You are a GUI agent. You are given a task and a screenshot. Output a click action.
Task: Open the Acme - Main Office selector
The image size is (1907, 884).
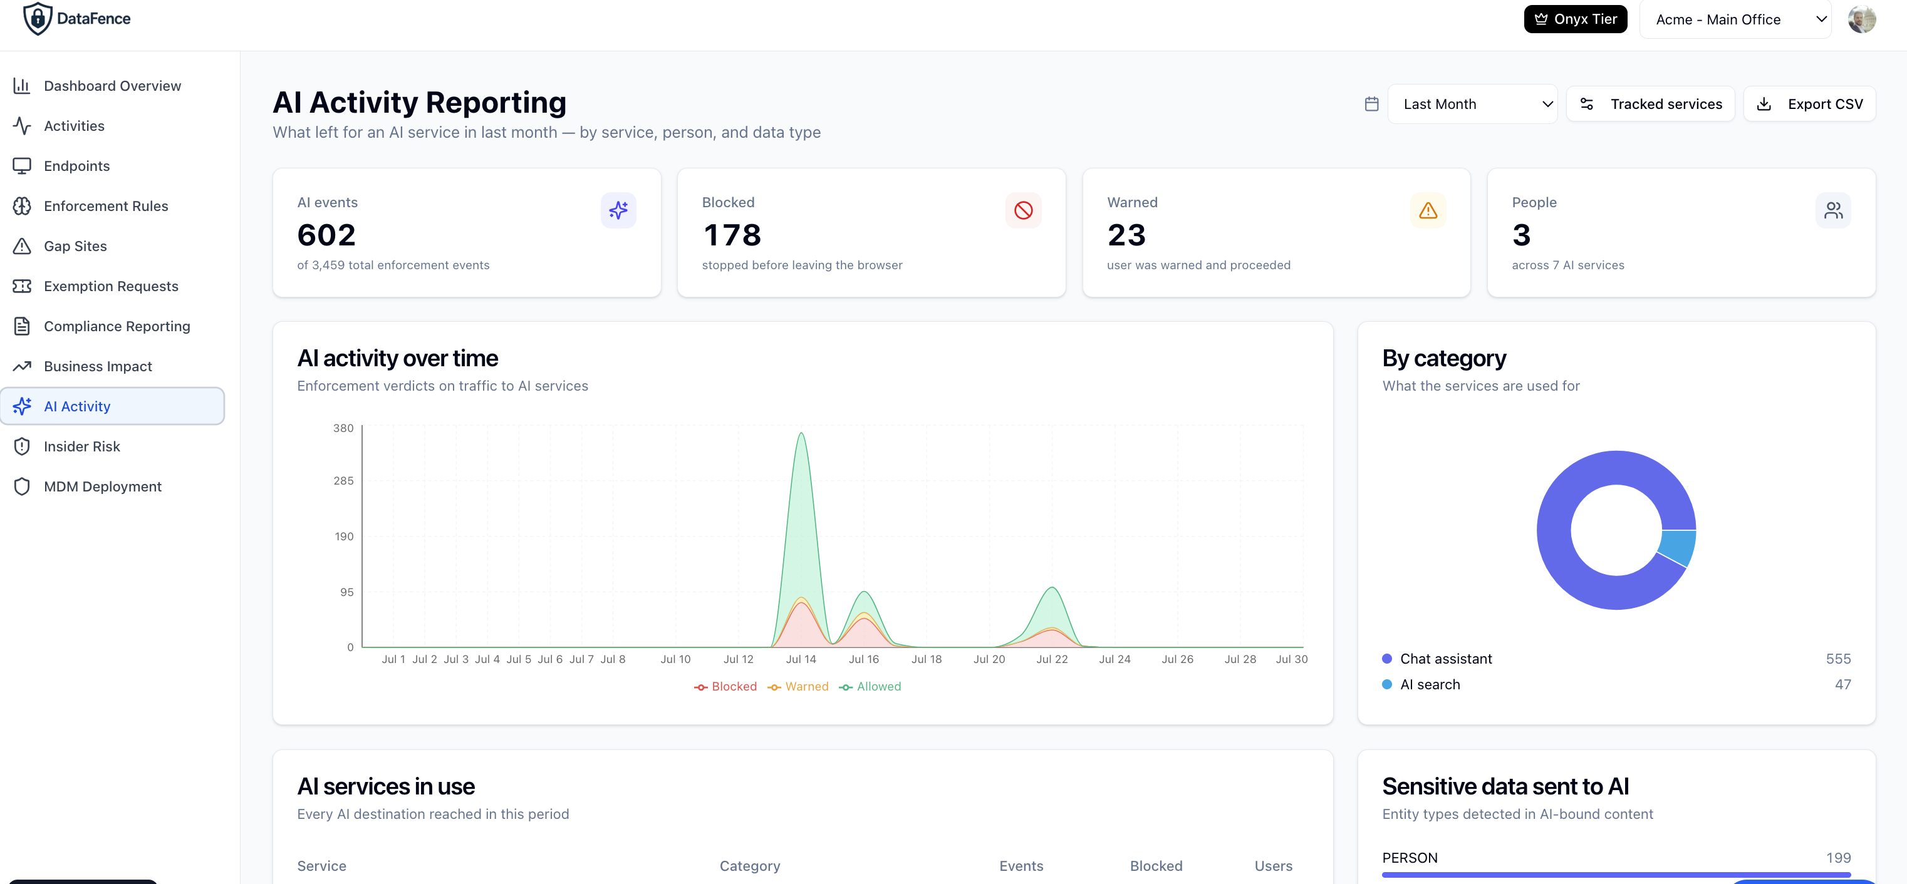tap(1735, 19)
